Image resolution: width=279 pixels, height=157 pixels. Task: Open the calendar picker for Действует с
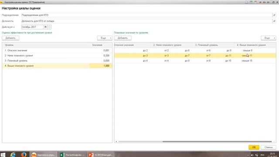[45, 27]
